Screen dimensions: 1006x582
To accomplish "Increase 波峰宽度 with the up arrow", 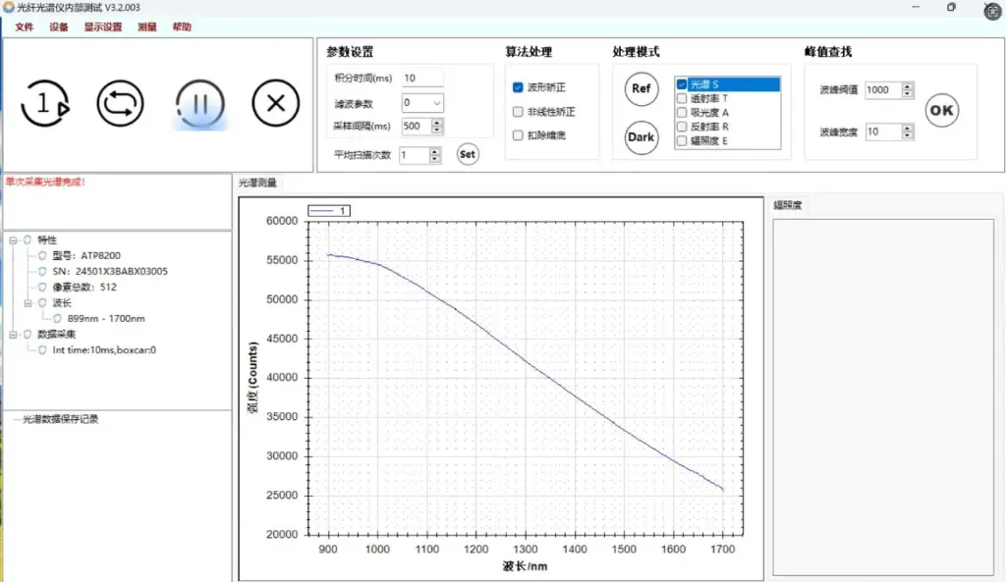I will (907, 129).
